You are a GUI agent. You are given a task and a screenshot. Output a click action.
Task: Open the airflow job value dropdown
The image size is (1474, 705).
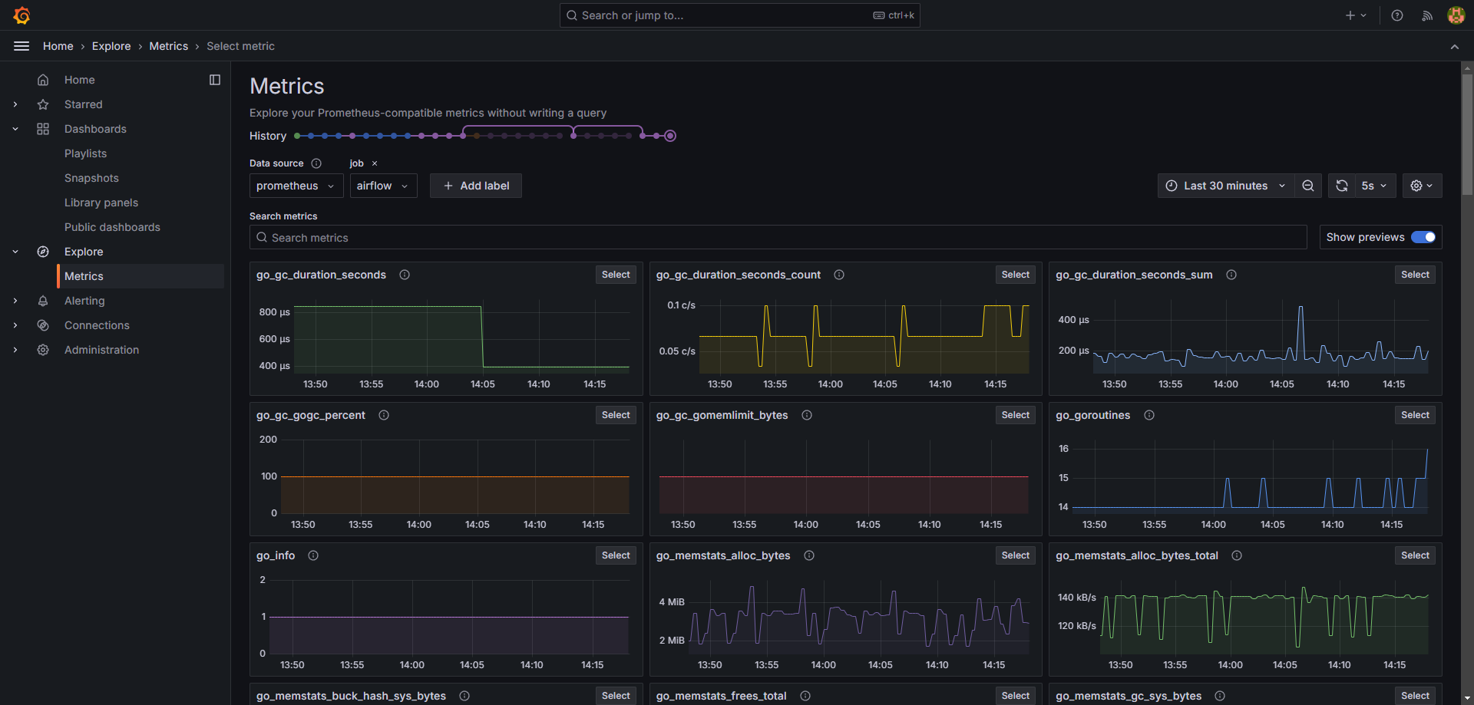[383, 186]
